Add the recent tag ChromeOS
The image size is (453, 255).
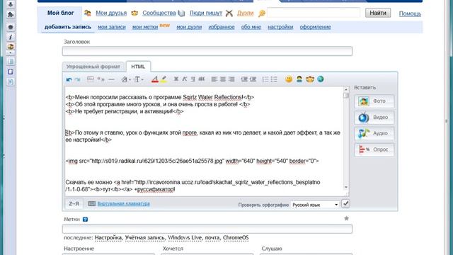(236, 238)
